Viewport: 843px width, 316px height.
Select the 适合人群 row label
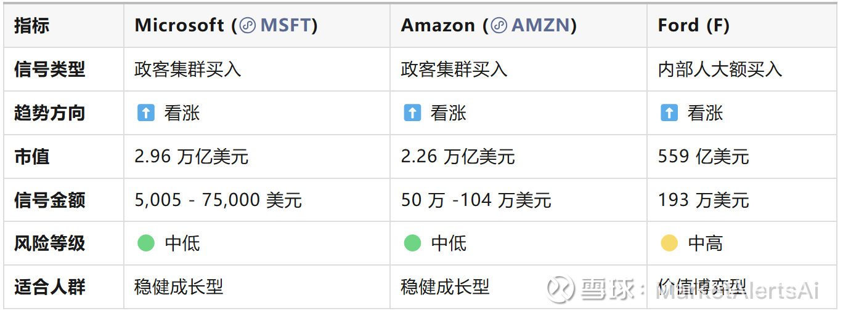49,287
